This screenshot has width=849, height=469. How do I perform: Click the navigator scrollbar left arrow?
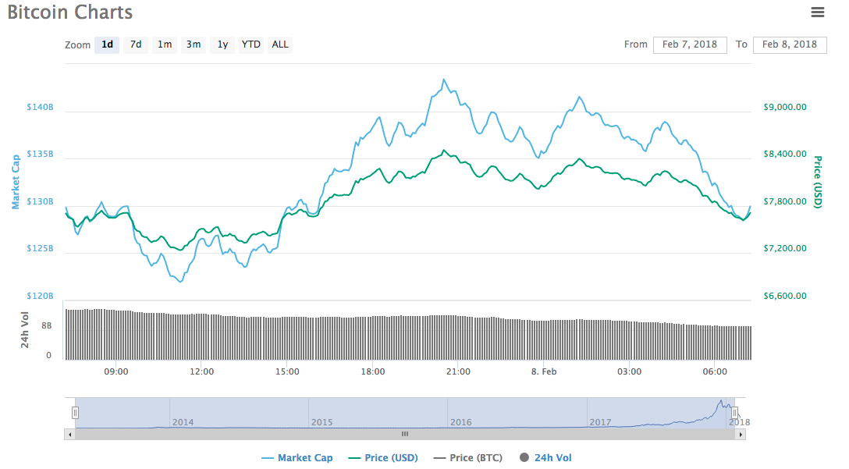tap(70, 435)
